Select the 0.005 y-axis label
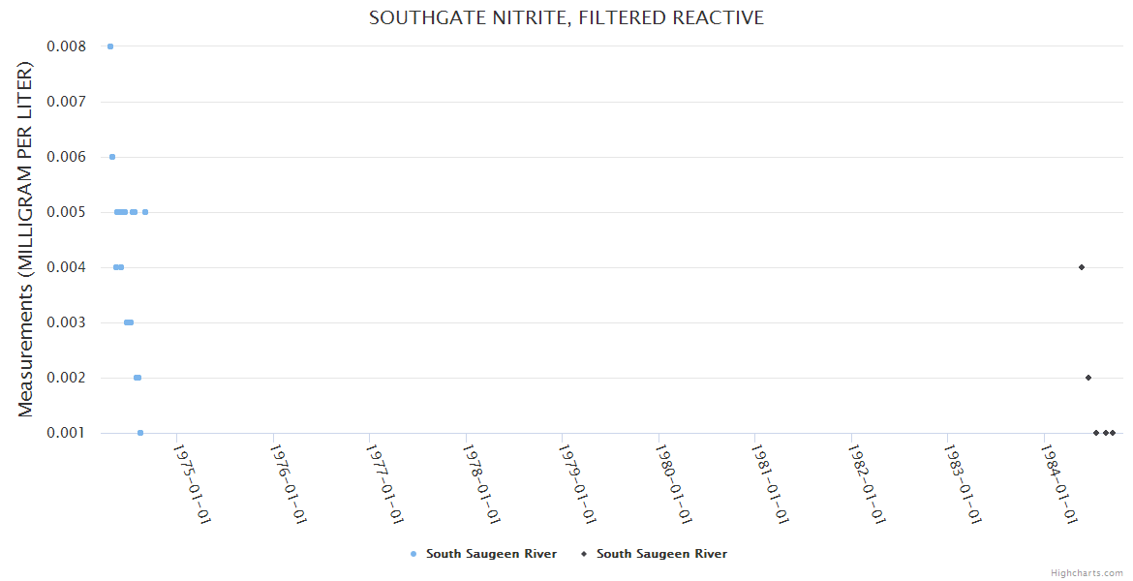1133x581 pixels. coord(66,212)
